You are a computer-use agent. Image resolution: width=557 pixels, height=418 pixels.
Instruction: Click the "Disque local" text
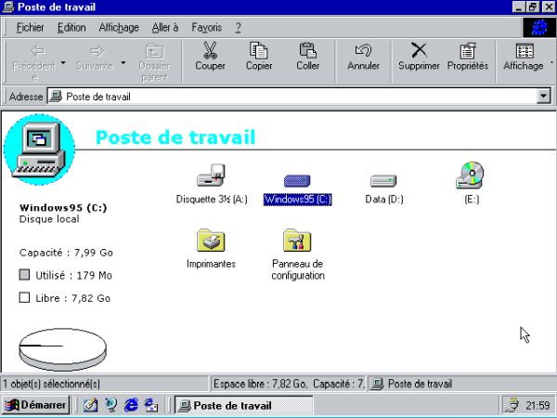pos(49,219)
